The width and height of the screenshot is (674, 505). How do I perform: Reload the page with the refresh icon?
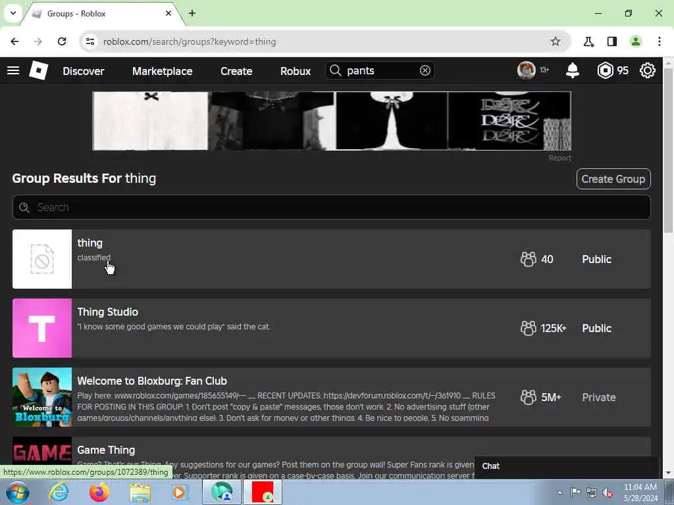point(62,41)
